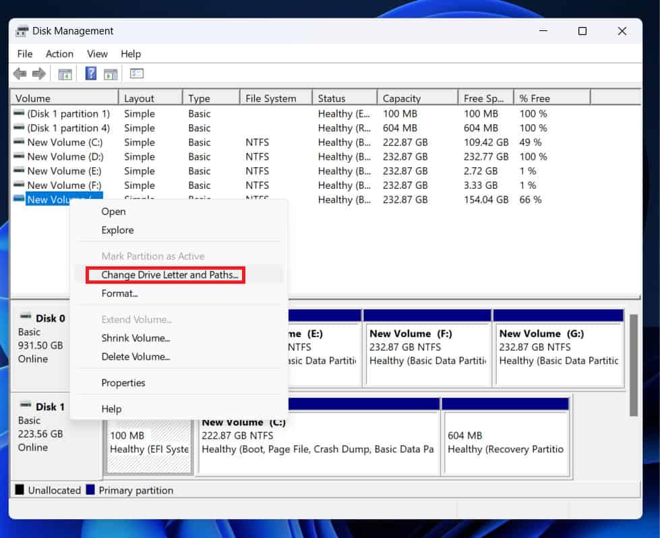Click the Back arrow toolbar icon

pos(20,73)
